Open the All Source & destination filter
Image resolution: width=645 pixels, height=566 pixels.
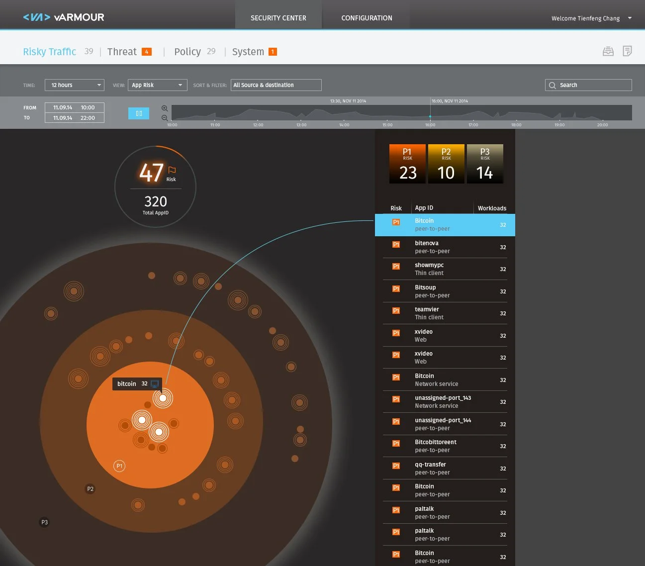click(x=276, y=85)
